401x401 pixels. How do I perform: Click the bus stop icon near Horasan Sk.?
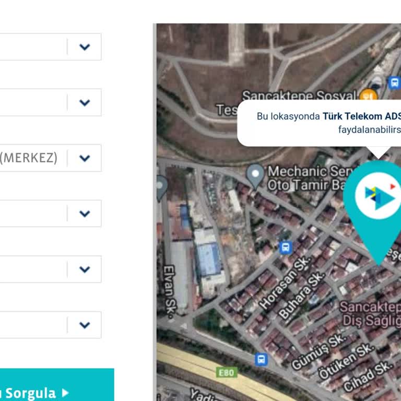pos(286,247)
